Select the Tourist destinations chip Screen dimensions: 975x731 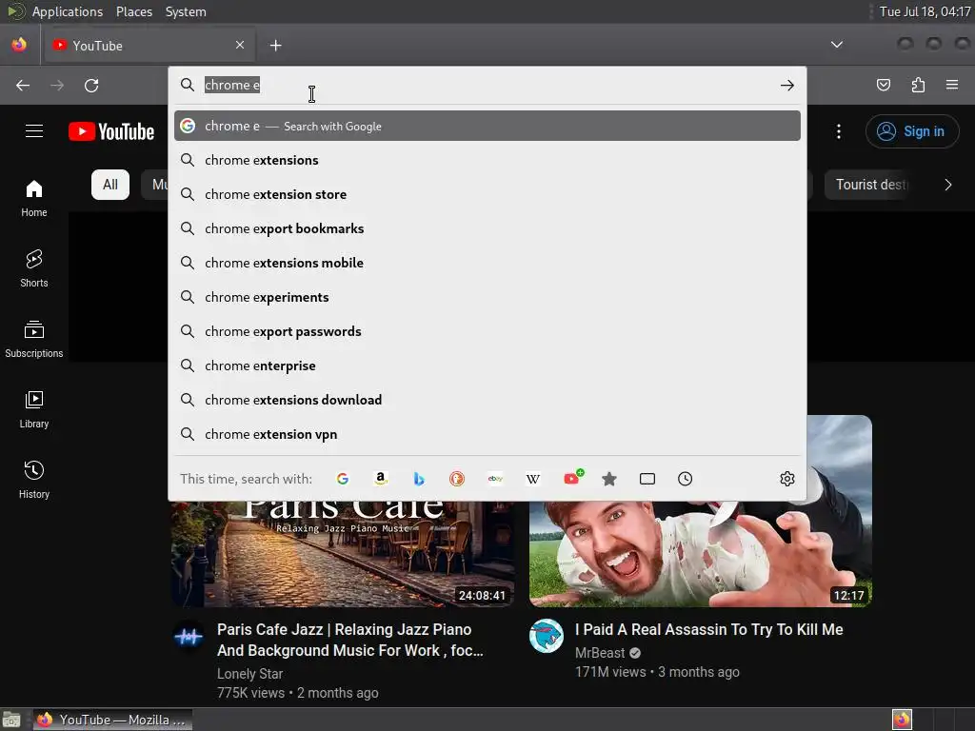click(870, 185)
